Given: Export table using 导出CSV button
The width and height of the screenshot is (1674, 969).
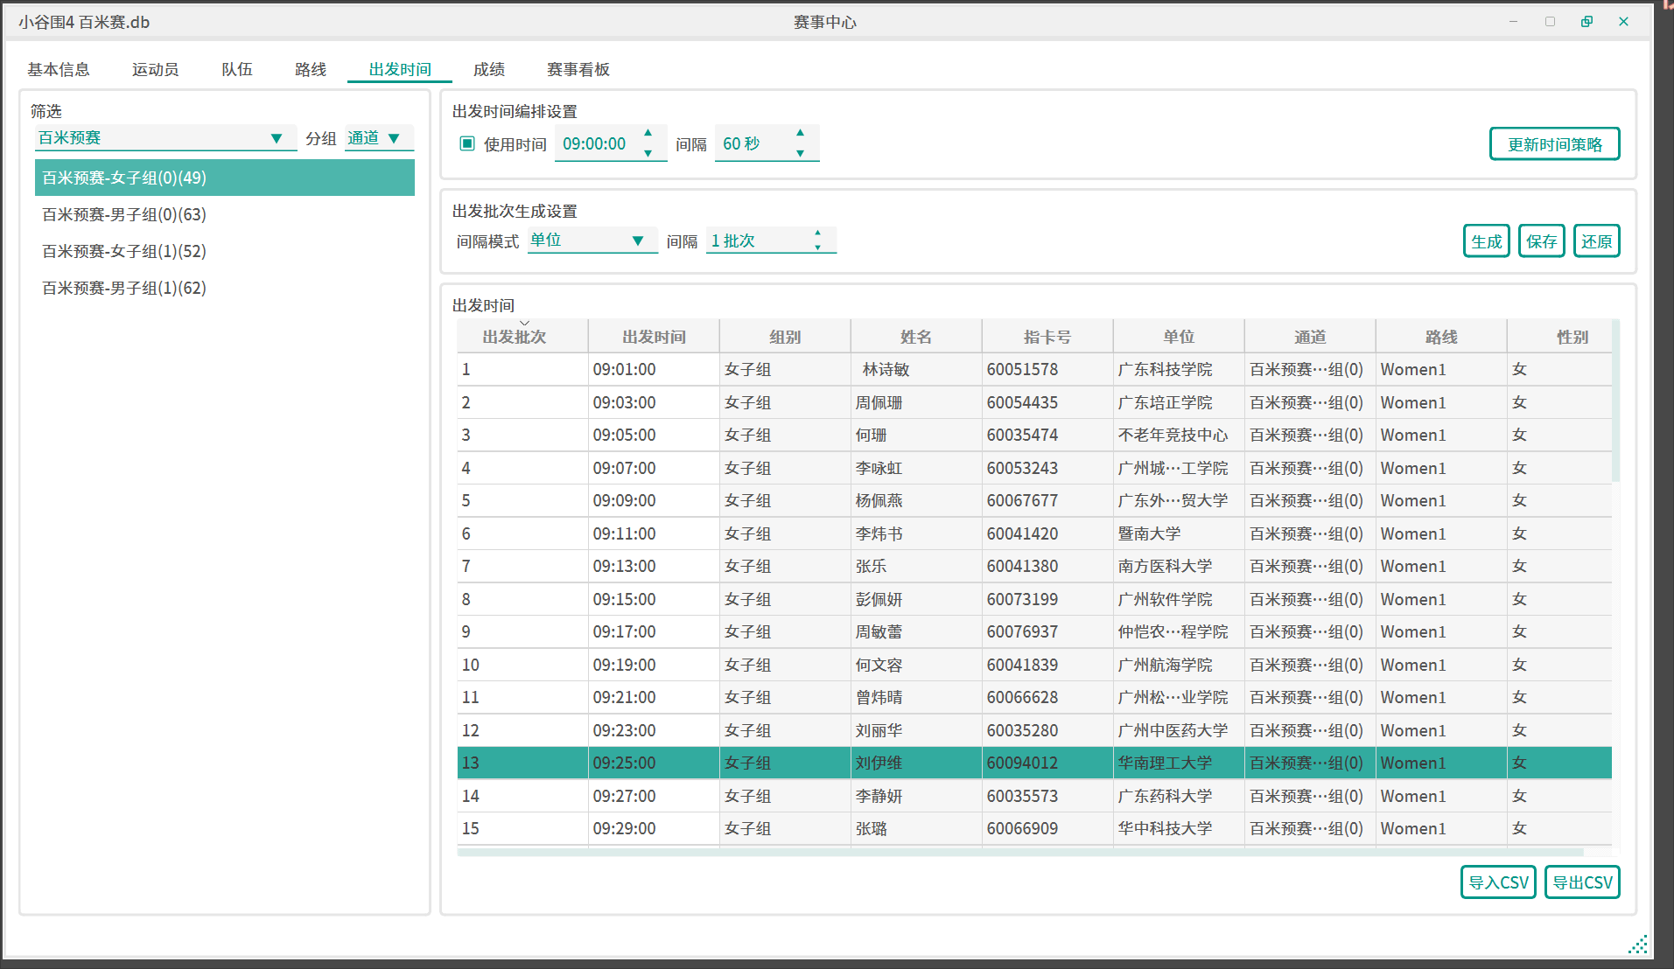Looking at the screenshot, I should coord(1581,882).
